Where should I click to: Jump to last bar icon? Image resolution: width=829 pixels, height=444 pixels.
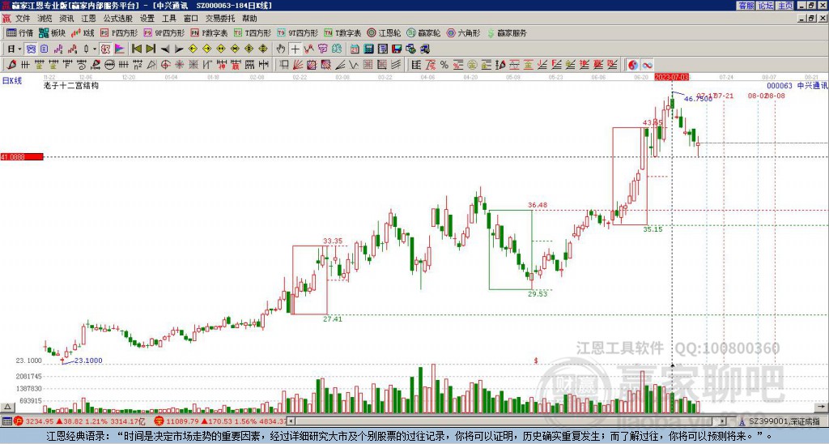point(150,49)
